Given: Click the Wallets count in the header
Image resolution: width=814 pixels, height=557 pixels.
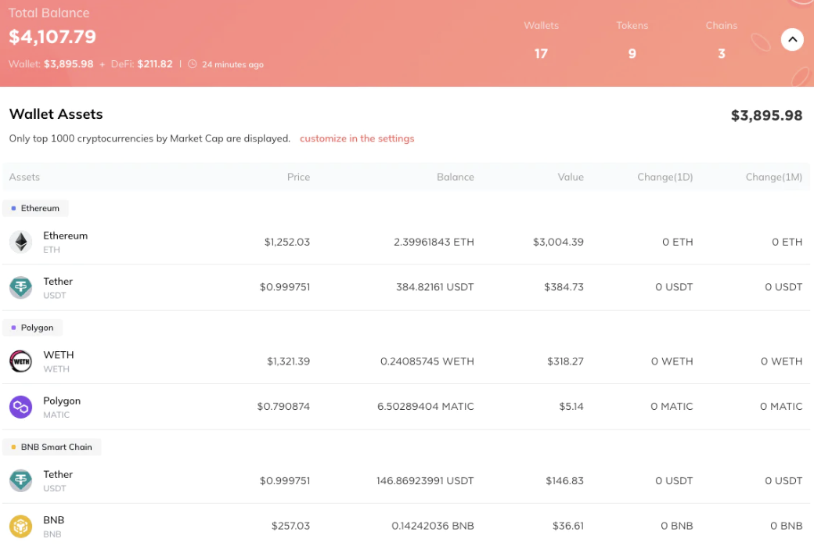Looking at the screenshot, I should (x=541, y=53).
